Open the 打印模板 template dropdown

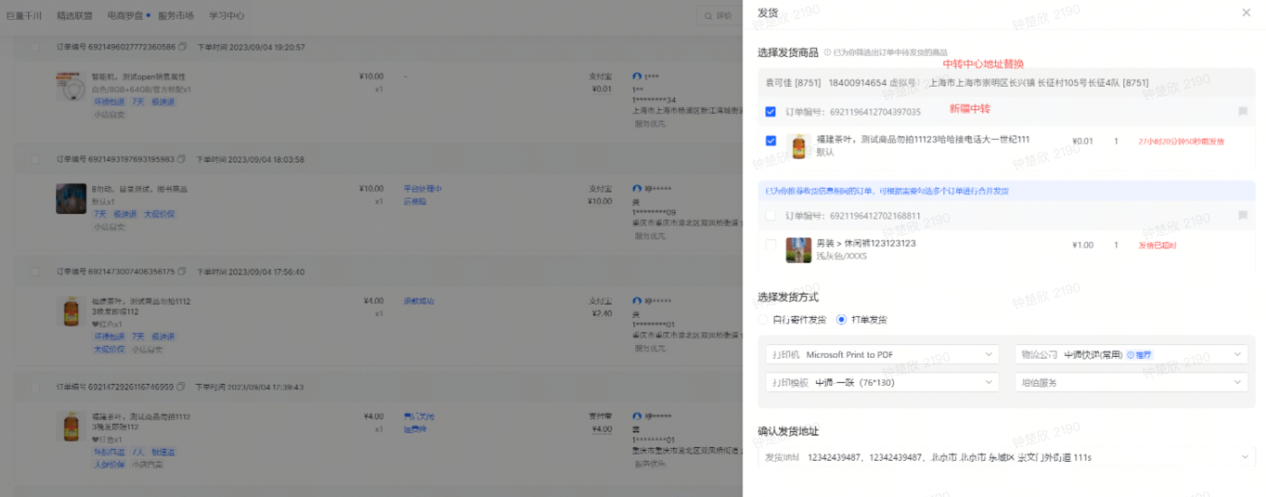tap(882, 382)
